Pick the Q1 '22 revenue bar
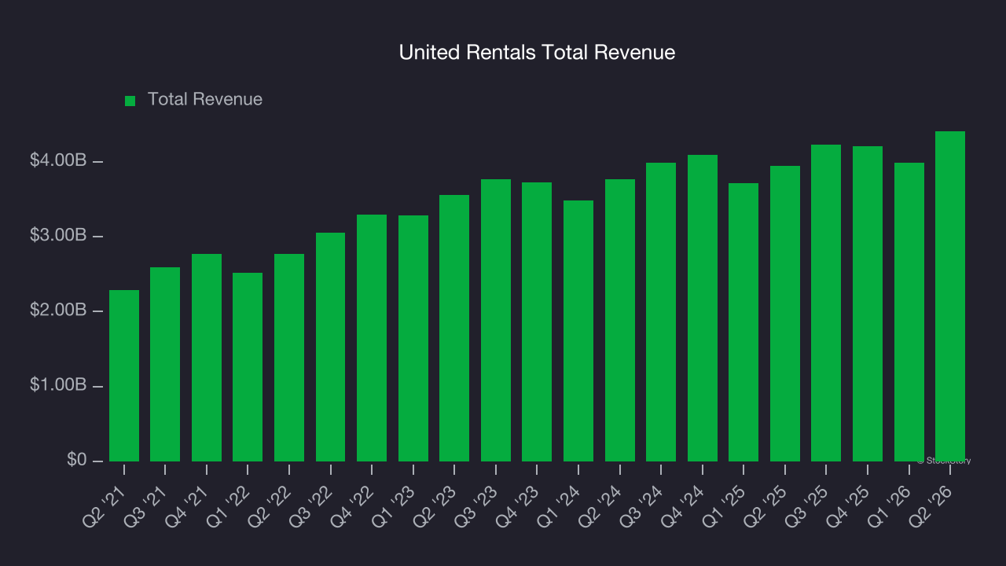 pos(248,367)
